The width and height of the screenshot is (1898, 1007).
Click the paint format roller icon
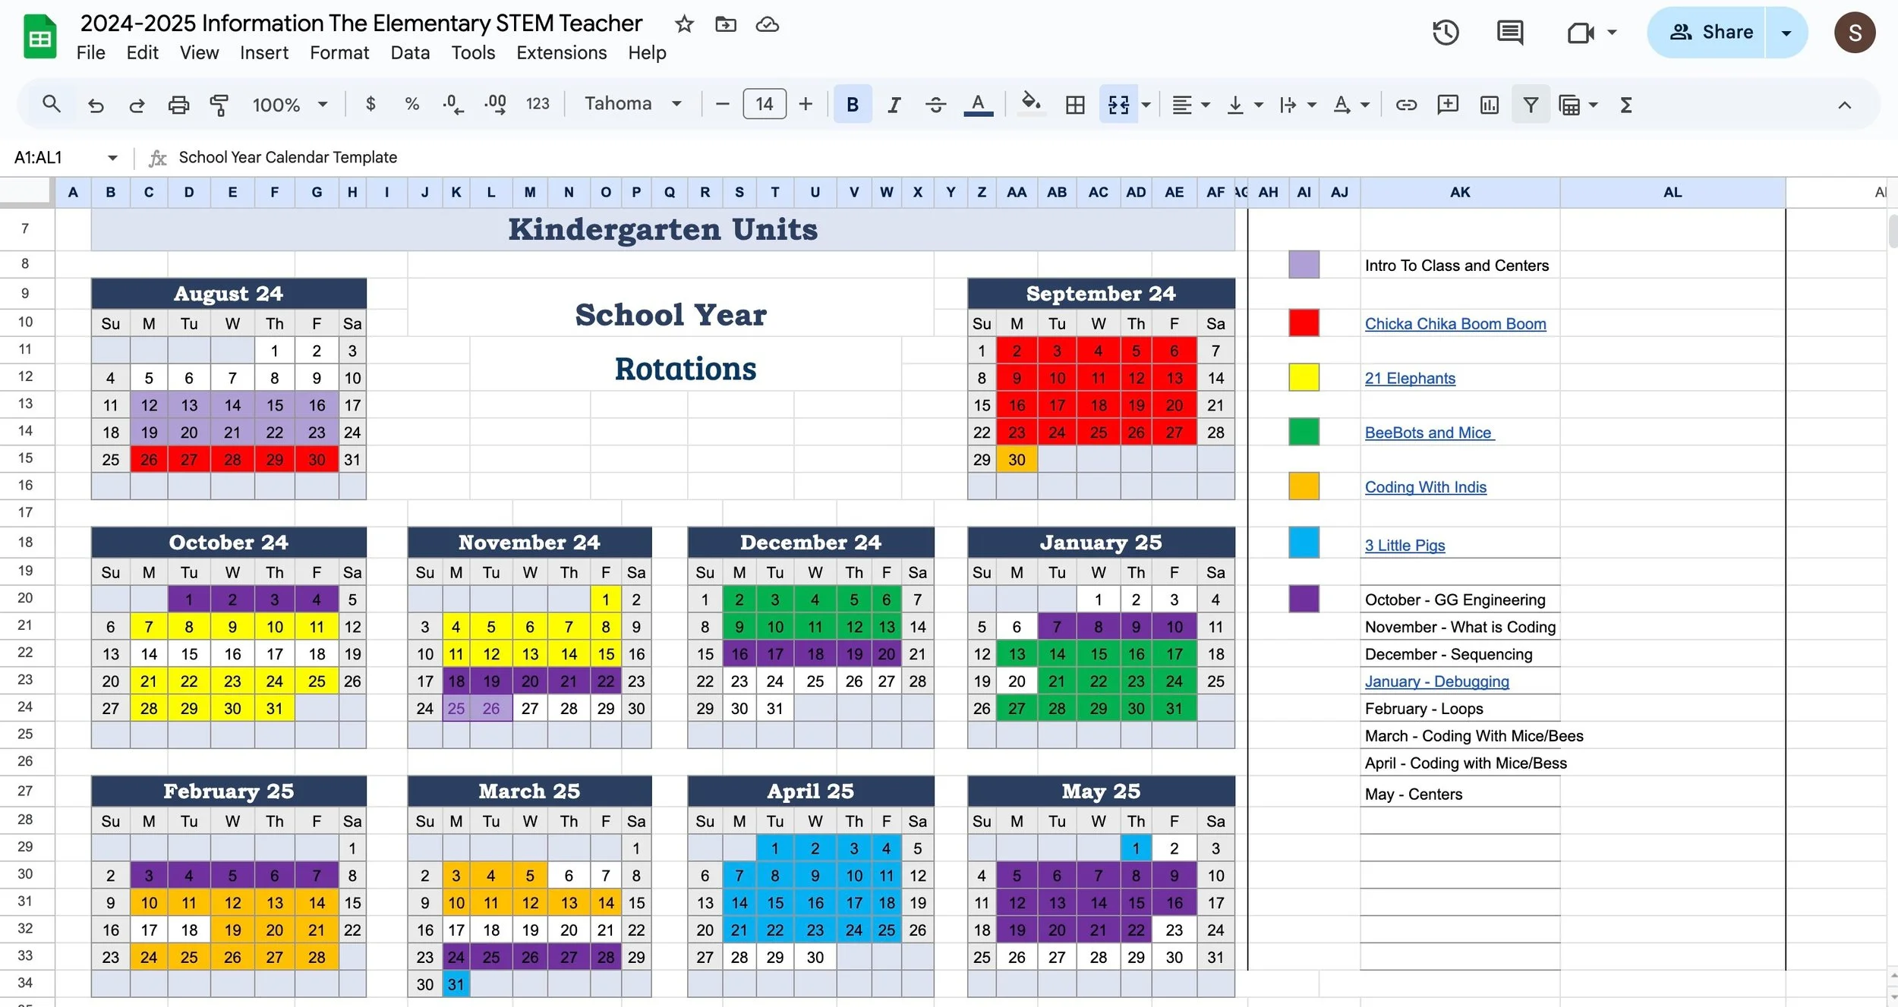219,105
